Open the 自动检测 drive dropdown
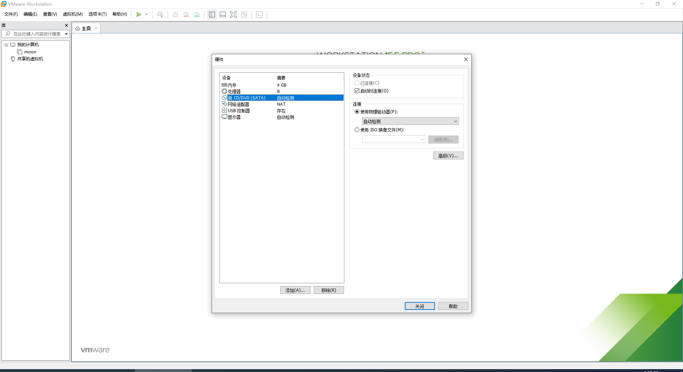The width and height of the screenshot is (683, 372). (x=410, y=121)
